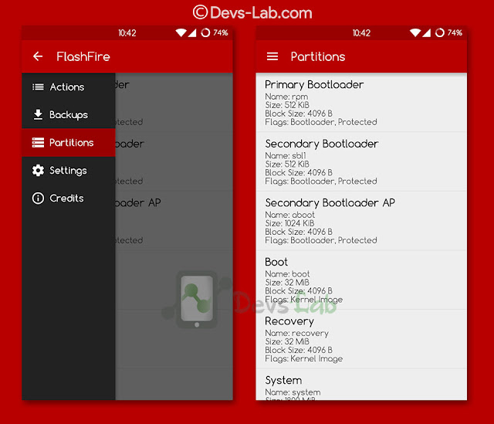Open the Primary Bootloader partition entry
Image resolution: width=494 pixels, height=424 pixels.
[x=361, y=103]
